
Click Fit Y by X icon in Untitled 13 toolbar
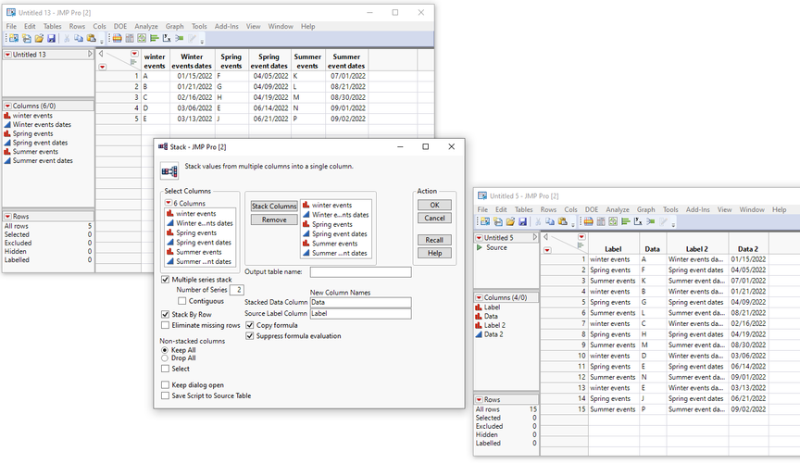click(x=167, y=38)
